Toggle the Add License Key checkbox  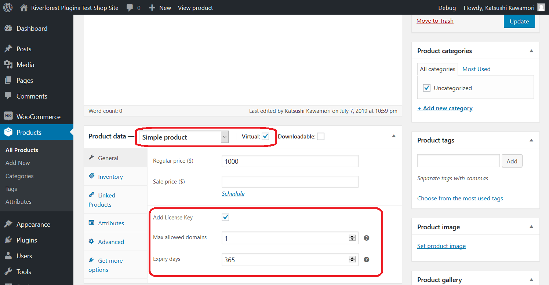click(225, 217)
